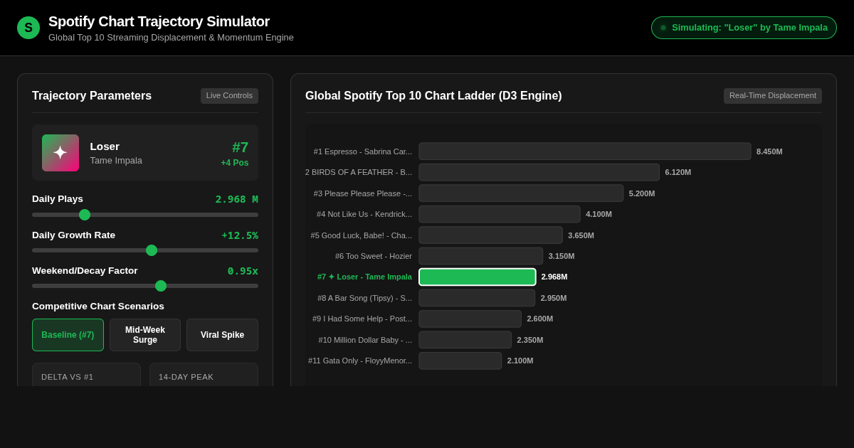Click the #1 Espresso chart bar
The height and width of the screenshot is (448, 854).
(x=585, y=151)
